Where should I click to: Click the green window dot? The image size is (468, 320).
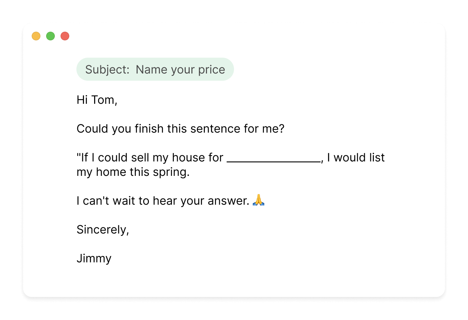[x=50, y=36]
